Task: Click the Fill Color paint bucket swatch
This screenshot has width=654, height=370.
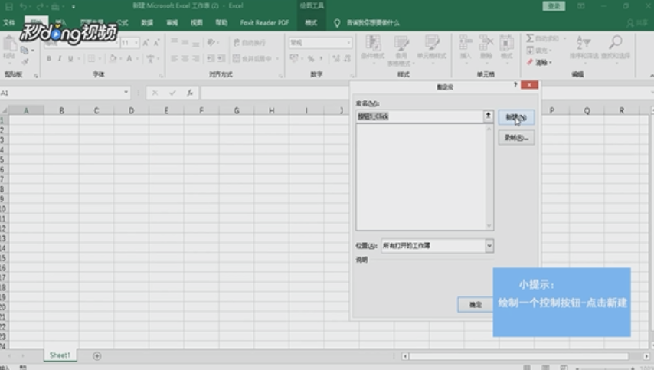Action: [113, 58]
